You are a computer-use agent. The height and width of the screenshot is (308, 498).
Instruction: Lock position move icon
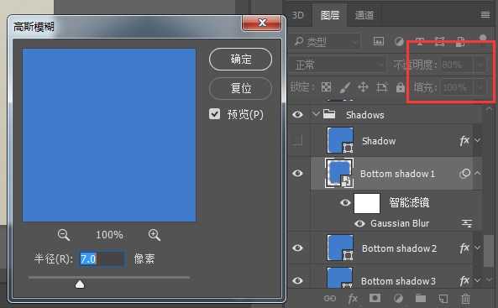point(363,87)
